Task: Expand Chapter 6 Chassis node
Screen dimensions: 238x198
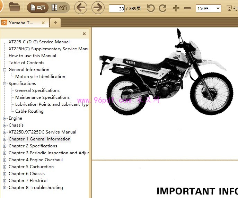Action: 5,174
